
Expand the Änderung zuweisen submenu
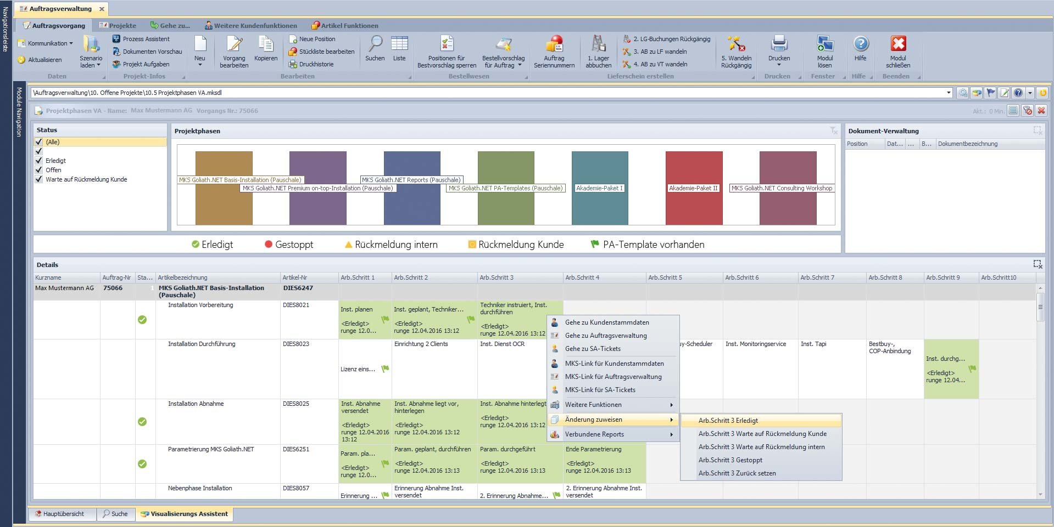(x=613, y=420)
